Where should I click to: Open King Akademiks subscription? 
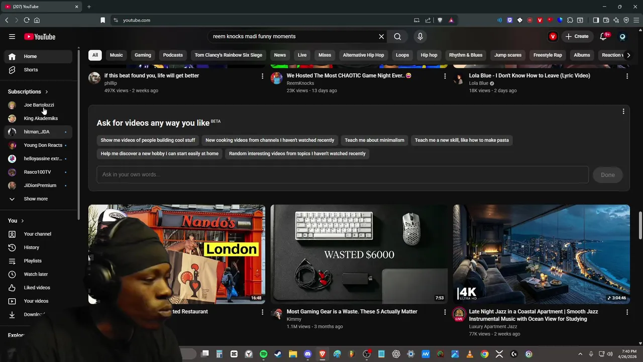[38, 118]
